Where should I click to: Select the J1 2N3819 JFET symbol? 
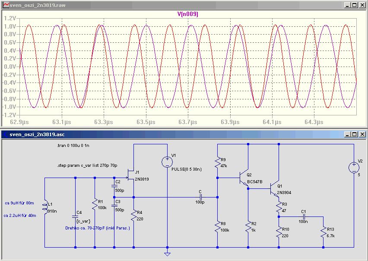(130, 174)
